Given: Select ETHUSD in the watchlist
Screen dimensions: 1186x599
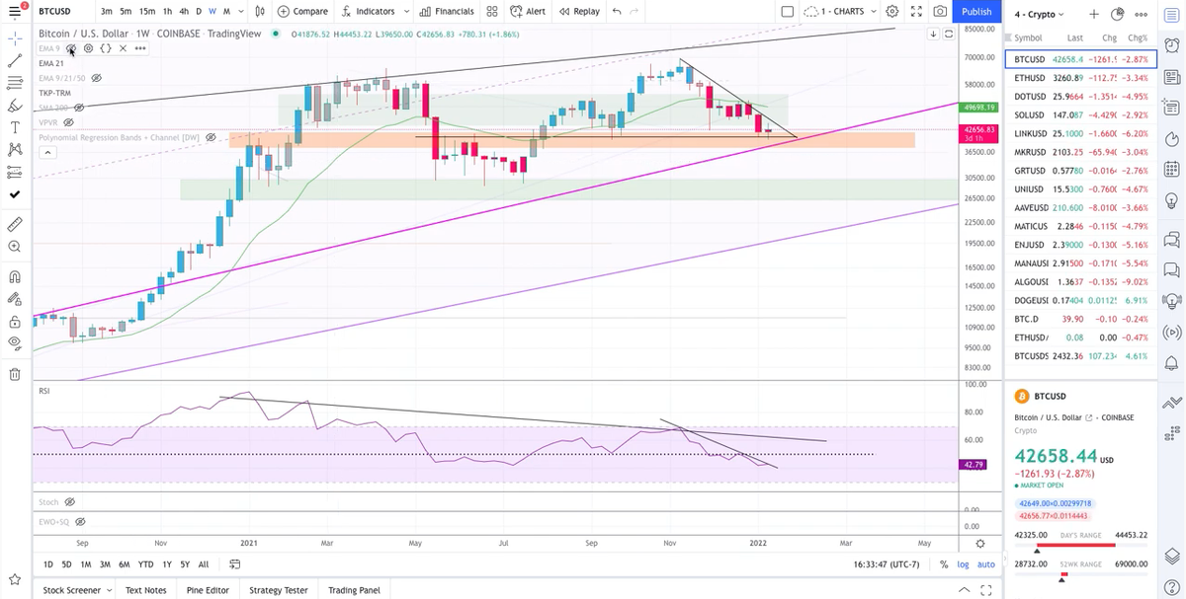Looking at the screenshot, I should pyautogui.click(x=1032, y=77).
